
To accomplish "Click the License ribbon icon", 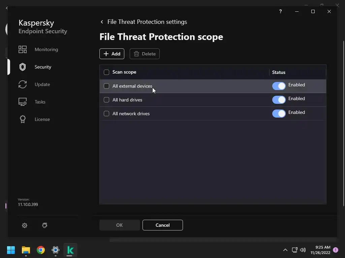I will [23, 119].
